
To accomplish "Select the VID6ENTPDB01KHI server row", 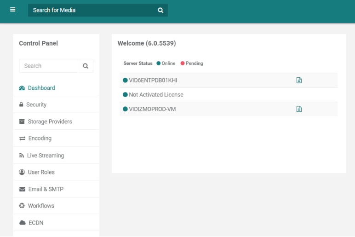I will 153,81.
